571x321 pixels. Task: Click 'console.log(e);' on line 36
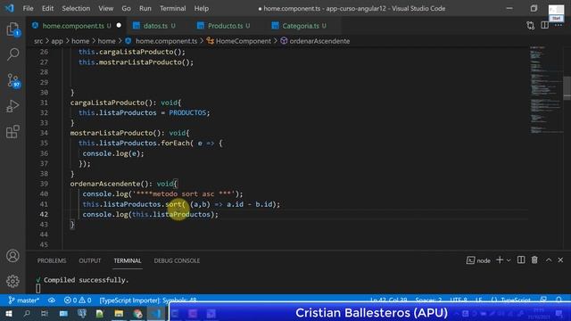point(113,153)
